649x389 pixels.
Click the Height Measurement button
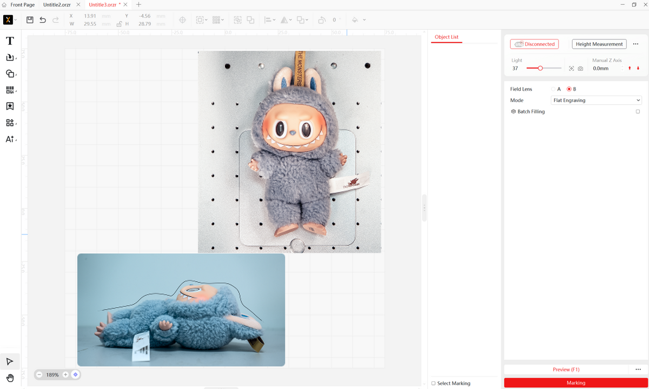(599, 44)
